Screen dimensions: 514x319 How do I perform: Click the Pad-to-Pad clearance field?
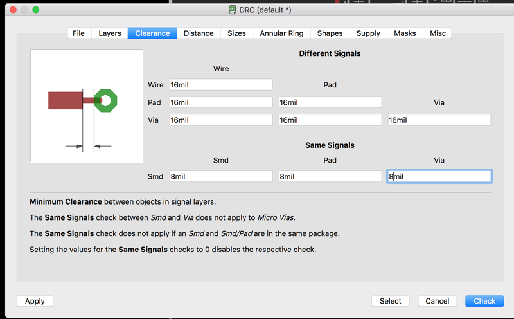pos(330,102)
